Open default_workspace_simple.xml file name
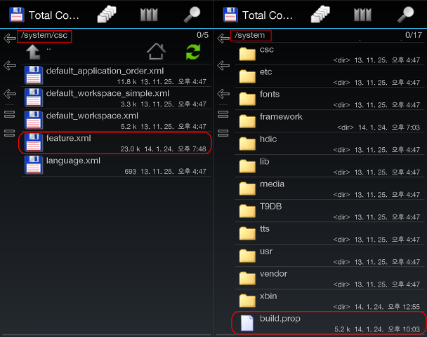The width and height of the screenshot is (427, 337). click(107, 93)
